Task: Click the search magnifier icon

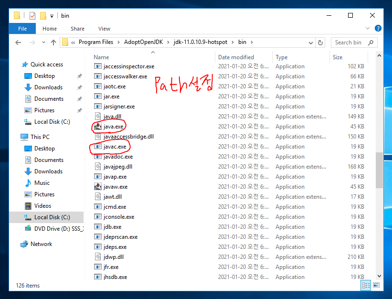Action: [x=371, y=43]
